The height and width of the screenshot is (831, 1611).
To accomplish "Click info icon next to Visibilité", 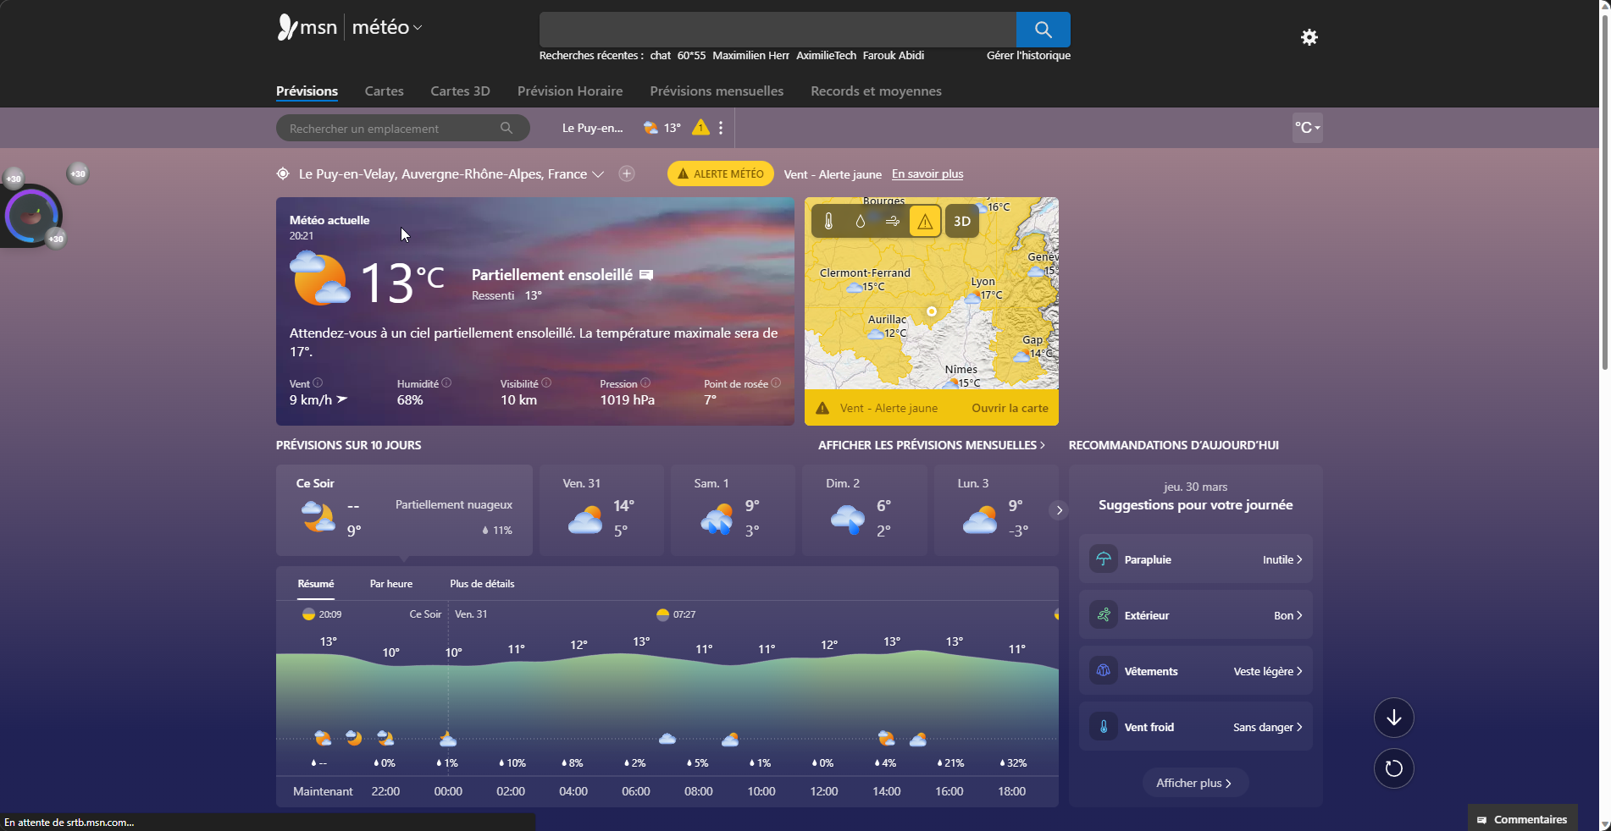I will (x=546, y=382).
